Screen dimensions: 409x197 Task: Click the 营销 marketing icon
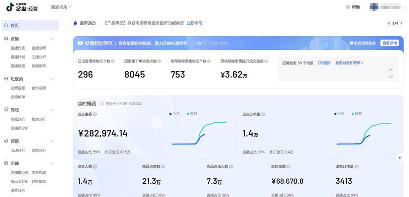(x=5, y=141)
